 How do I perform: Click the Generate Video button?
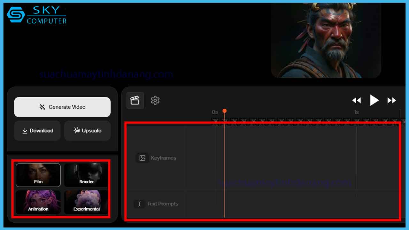pyautogui.click(x=62, y=107)
